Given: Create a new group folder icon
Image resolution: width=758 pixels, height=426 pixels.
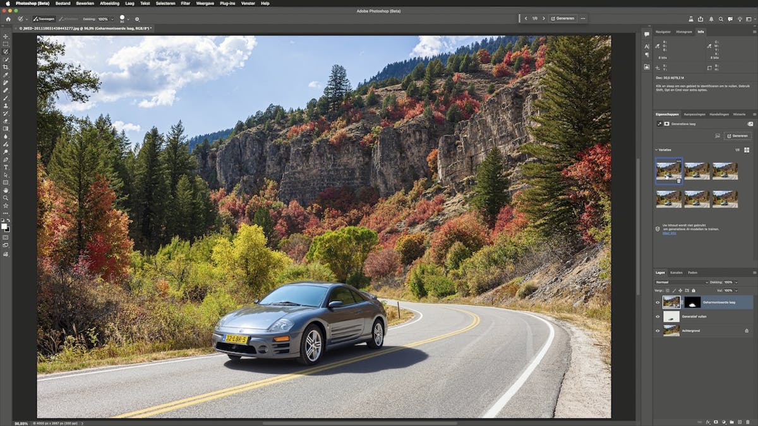Looking at the screenshot, I should (x=731, y=421).
